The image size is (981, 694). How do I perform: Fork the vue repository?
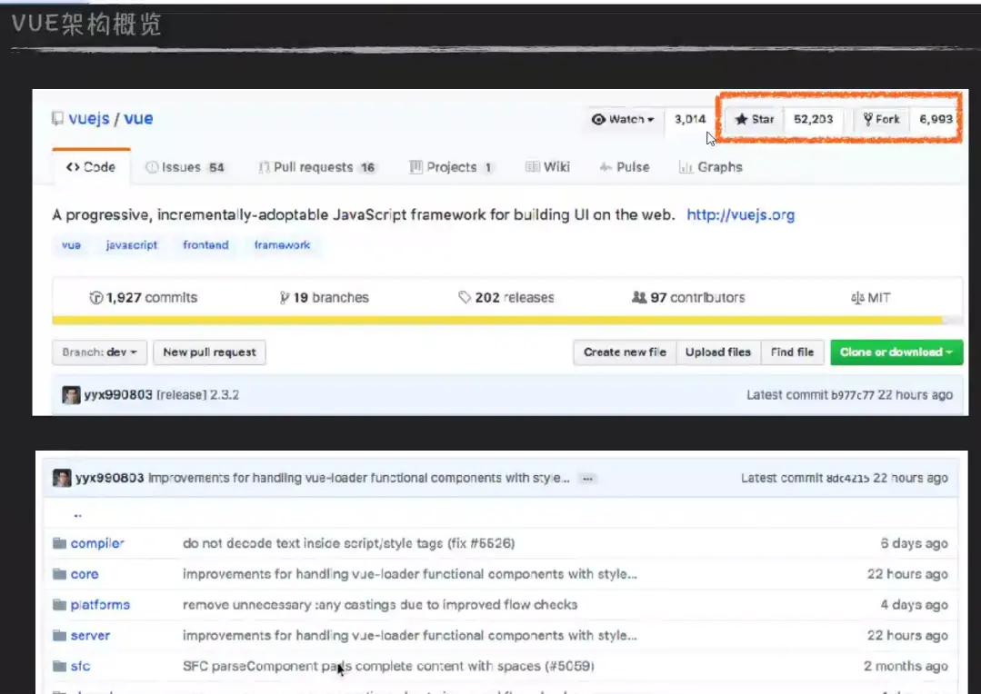pos(881,119)
